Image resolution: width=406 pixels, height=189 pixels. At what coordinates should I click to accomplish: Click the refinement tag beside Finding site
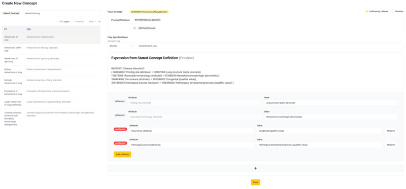click(120, 101)
